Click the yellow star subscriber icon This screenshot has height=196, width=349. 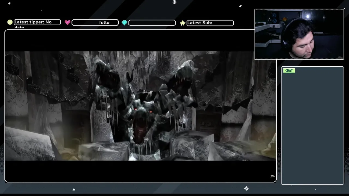183,23
